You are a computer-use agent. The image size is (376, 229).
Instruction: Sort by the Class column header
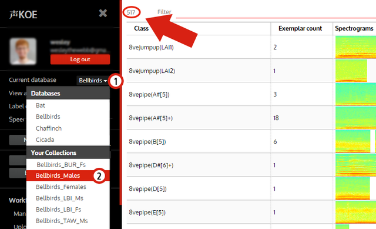point(199,29)
